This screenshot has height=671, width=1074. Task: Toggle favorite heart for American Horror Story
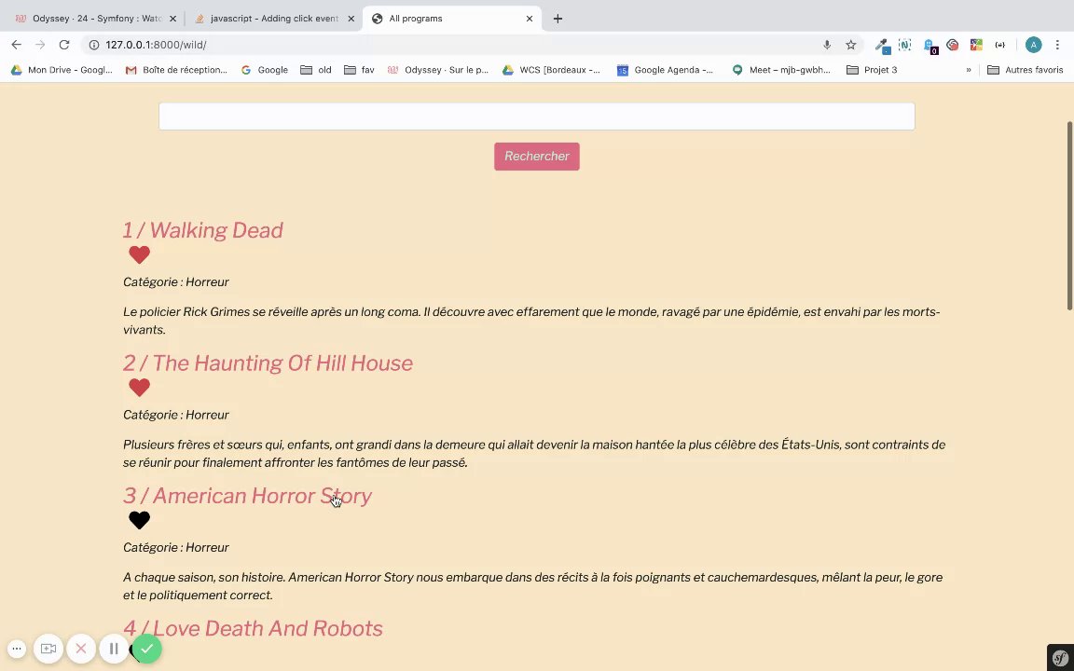point(139,520)
